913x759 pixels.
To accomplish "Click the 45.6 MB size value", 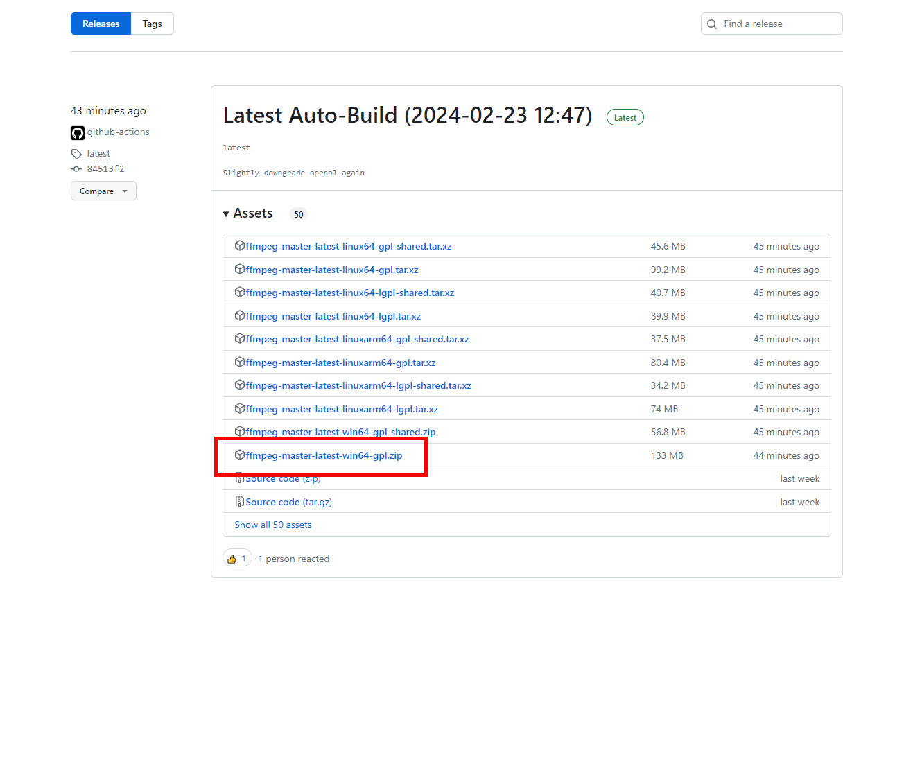I will coord(668,246).
